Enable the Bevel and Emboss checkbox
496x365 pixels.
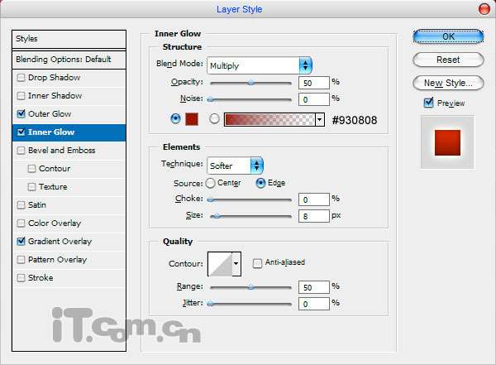click(21, 150)
